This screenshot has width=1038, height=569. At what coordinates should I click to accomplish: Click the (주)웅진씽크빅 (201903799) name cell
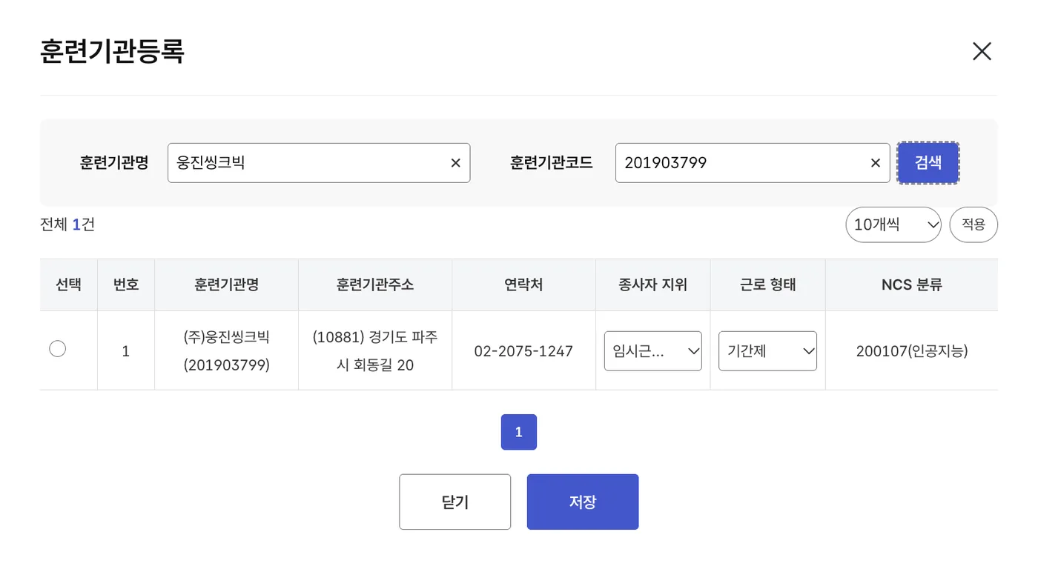pyautogui.click(x=227, y=351)
